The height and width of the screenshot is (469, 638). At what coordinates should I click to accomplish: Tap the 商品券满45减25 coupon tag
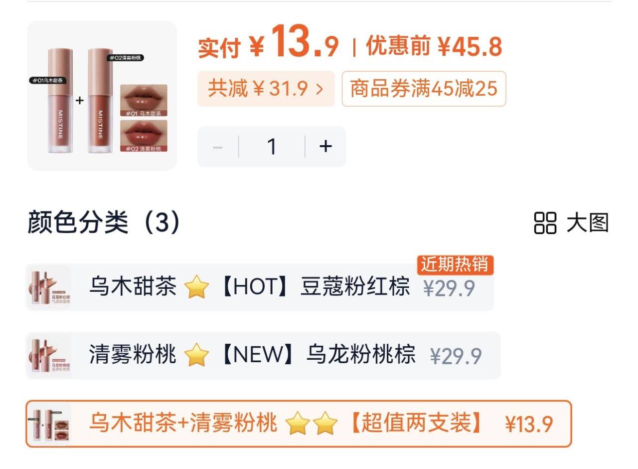click(x=424, y=89)
